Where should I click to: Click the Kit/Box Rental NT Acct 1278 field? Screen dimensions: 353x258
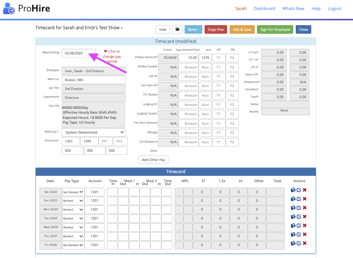click(x=205, y=57)
